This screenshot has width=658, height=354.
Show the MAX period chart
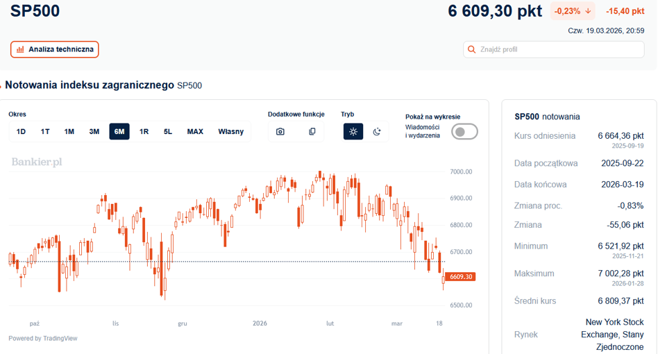click(195, 132)
